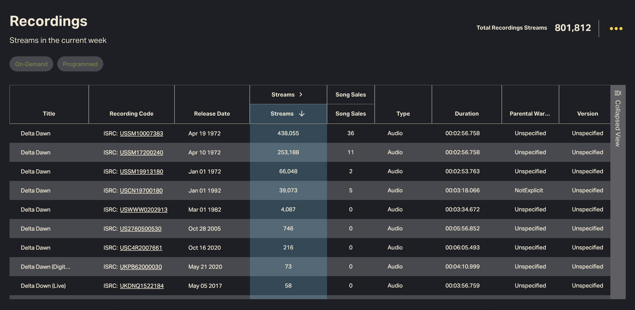Expand the Streams column group chevron
This screenshot has width=635, height=310.
(301, 94)
